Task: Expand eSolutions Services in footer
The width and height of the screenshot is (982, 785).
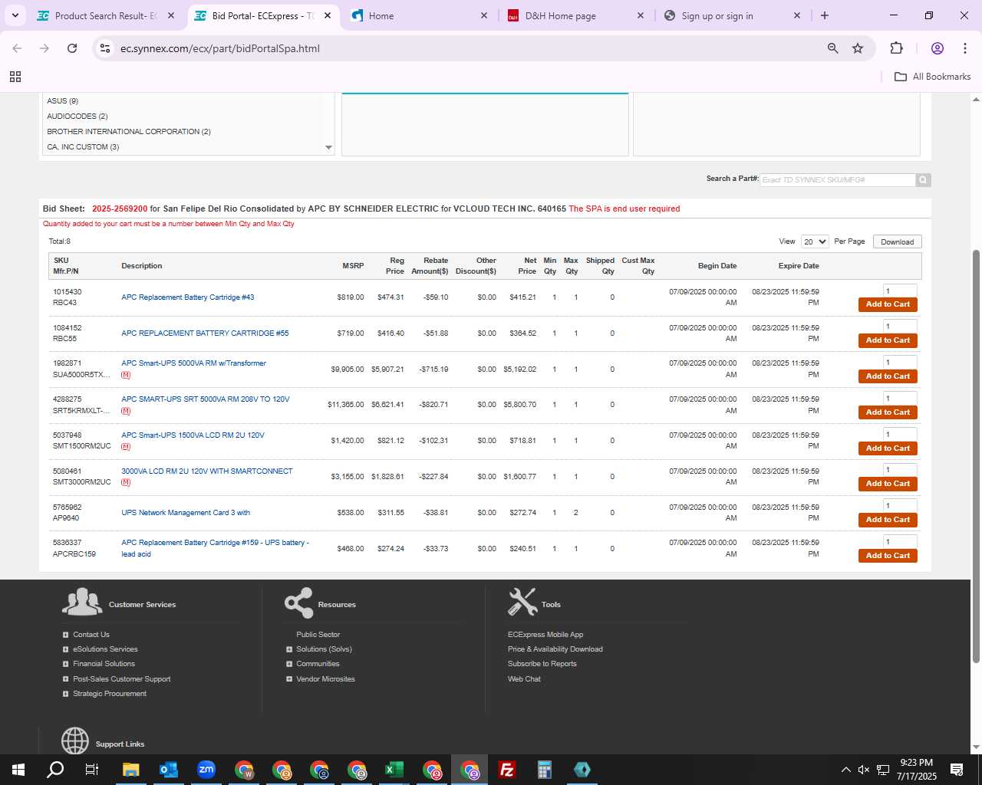Action: (65, 649)
